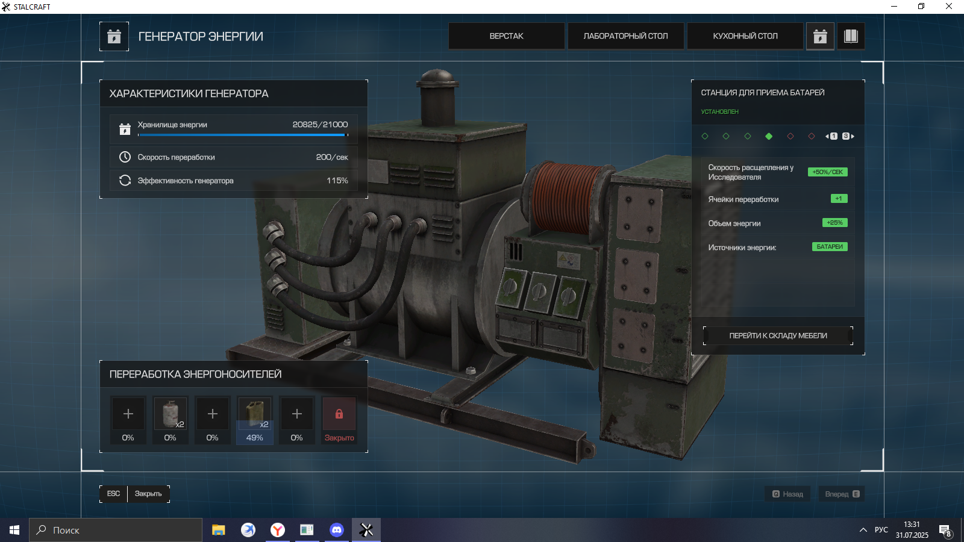Switch the РУС input language
The width and height of the screenshot is (964, 542).
click(x=881, y=530)
